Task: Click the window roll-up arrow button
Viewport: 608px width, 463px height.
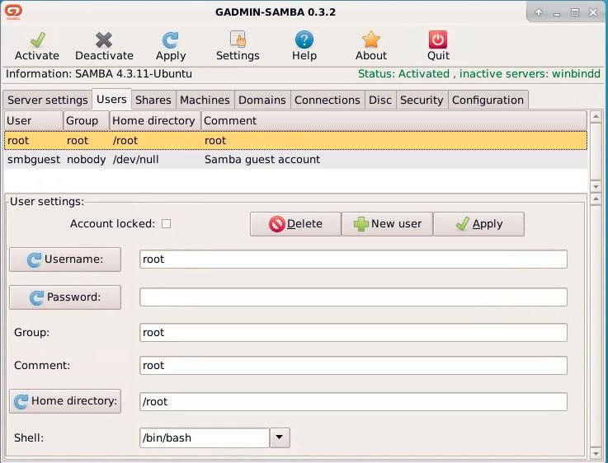Action: [x=539, y=12]
